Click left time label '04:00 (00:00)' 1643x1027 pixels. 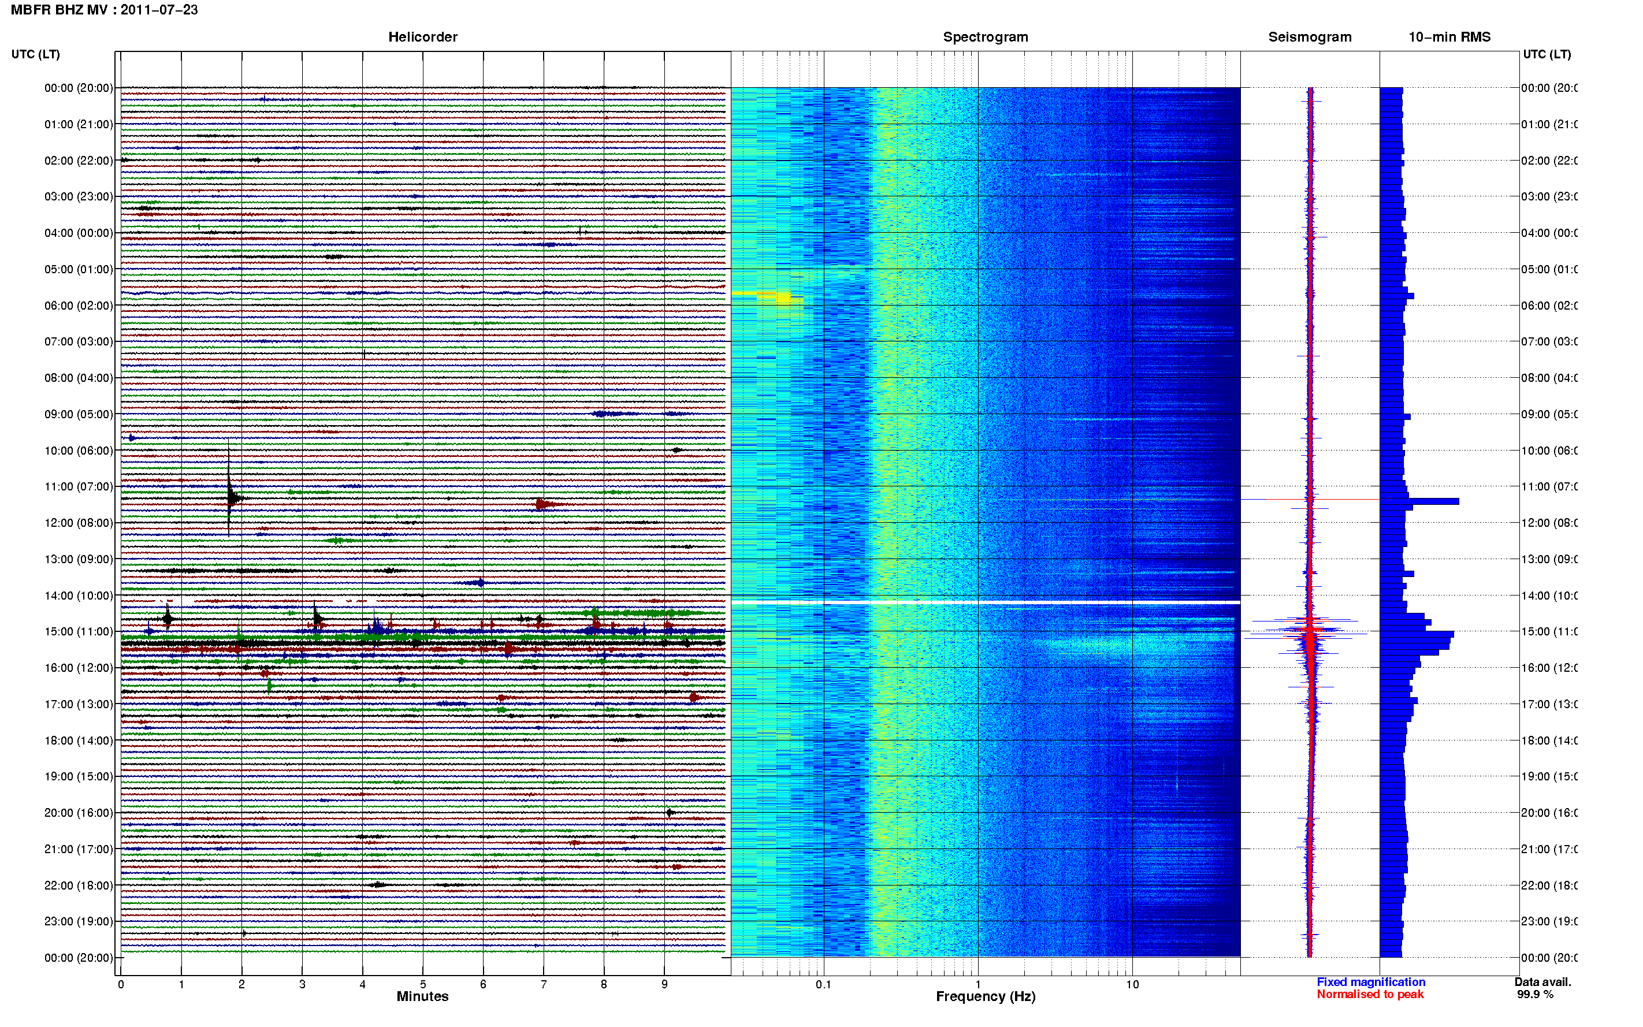[79, 233]
